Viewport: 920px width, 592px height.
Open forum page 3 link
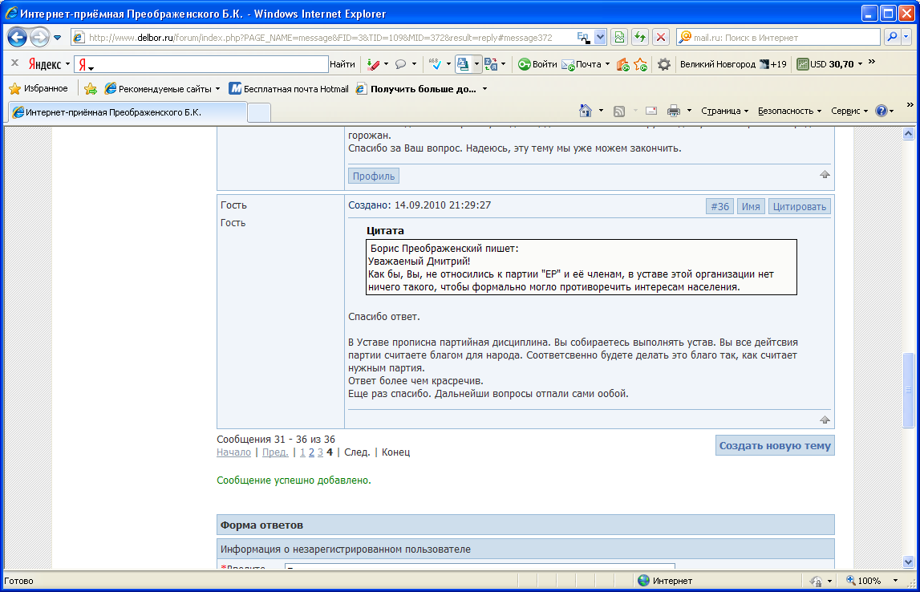320,452
